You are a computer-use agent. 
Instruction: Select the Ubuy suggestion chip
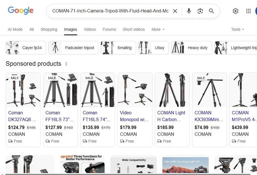pyautogui.click(x=154, y=48)
